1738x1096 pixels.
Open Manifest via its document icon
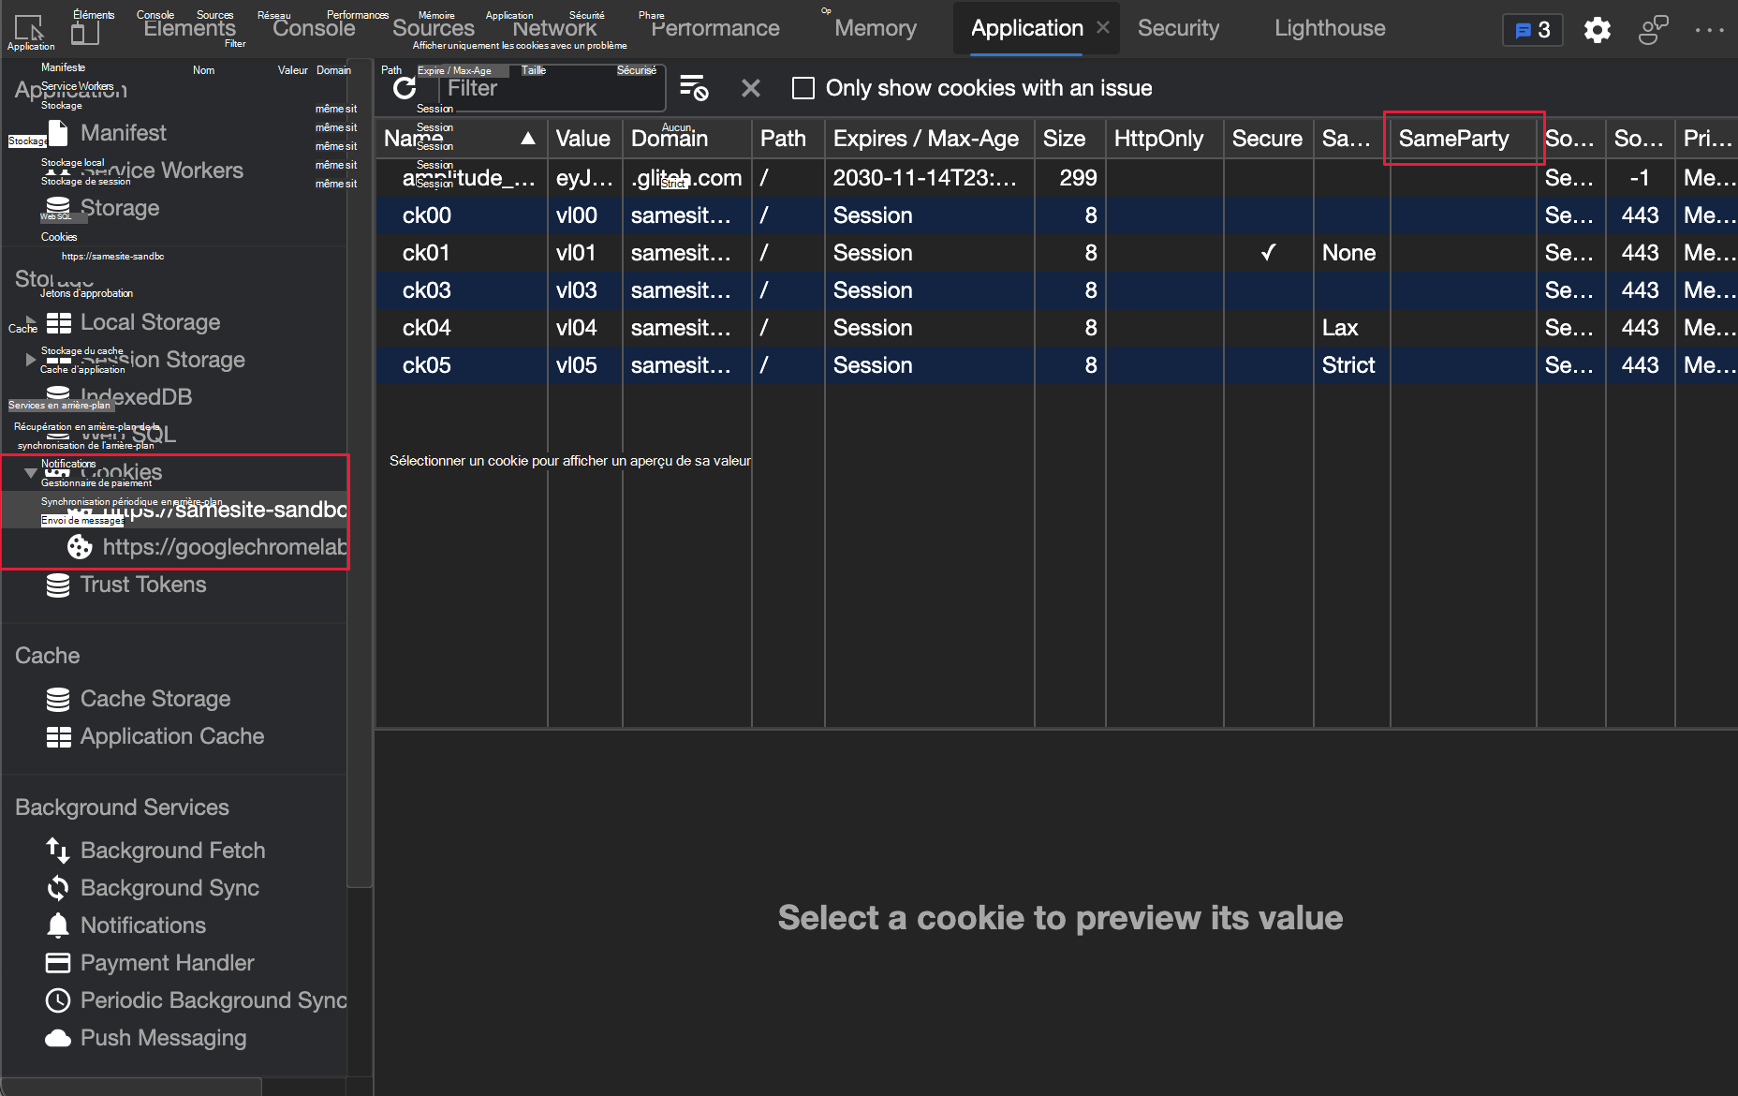tap(58, 133)
